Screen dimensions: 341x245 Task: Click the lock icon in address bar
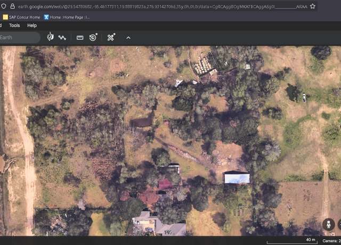tap(13, 6)
